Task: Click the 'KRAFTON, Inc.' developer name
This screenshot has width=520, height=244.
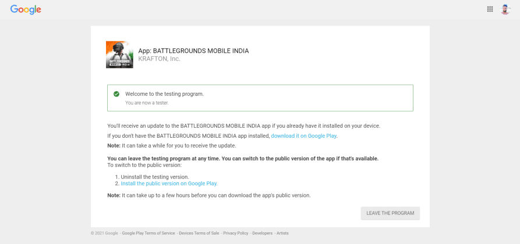Action: coord(159,59)
